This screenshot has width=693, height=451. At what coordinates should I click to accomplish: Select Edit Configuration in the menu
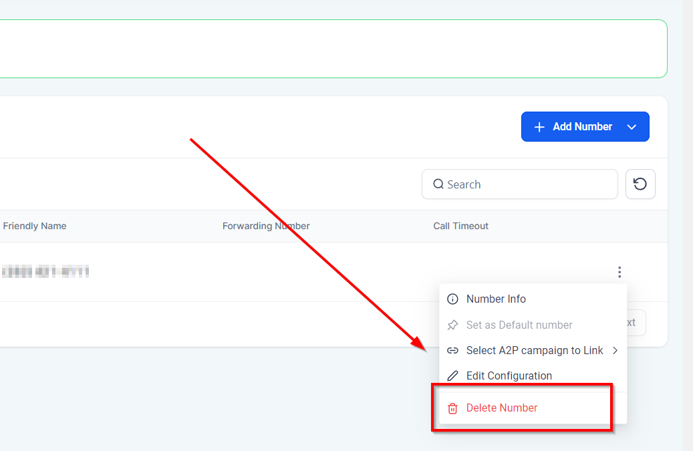pos(509,376)
